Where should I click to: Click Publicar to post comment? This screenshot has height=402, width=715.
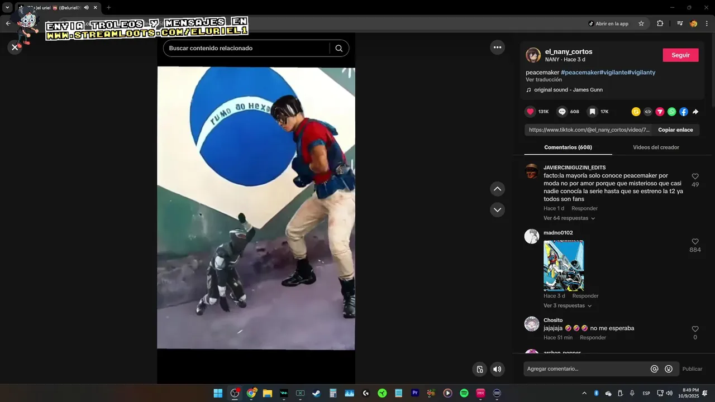[692, 369]
